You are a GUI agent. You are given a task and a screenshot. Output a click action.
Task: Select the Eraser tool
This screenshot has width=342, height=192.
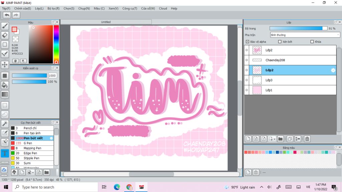click(x=5, y=35)
